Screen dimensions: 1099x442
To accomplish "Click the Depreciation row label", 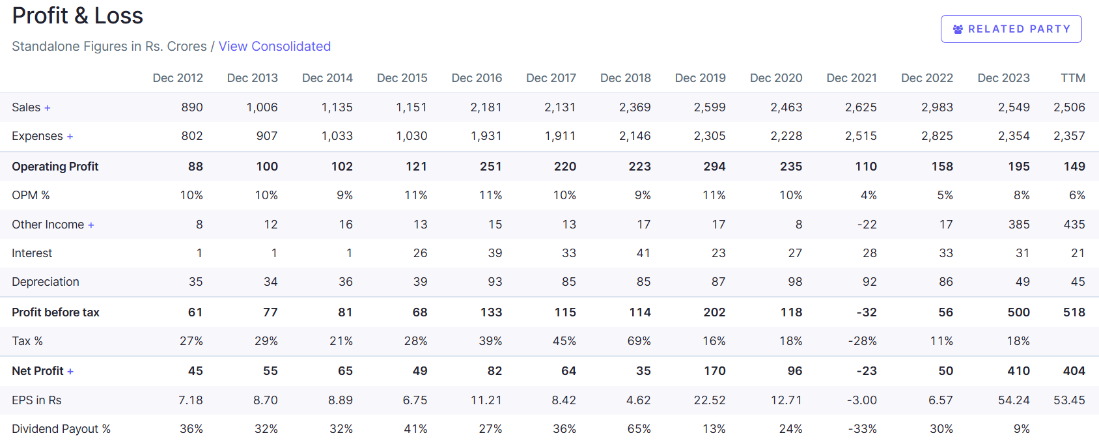I will pos(46,282).
